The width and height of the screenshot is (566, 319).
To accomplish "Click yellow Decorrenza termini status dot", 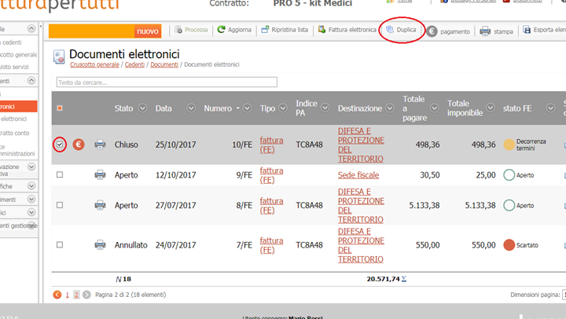I will click(509, 145).
